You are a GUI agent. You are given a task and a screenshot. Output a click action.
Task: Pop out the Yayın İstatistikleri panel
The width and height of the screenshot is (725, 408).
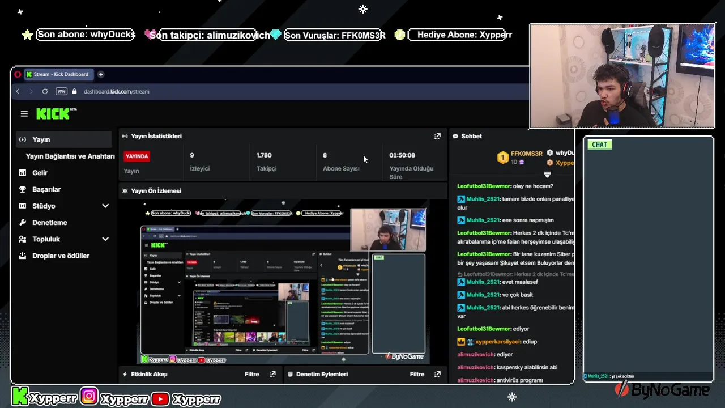click(437, 136)
